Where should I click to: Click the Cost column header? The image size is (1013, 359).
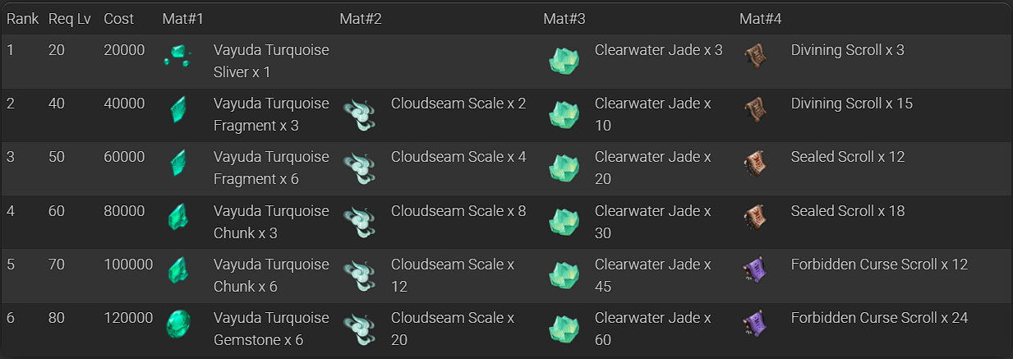119,18
